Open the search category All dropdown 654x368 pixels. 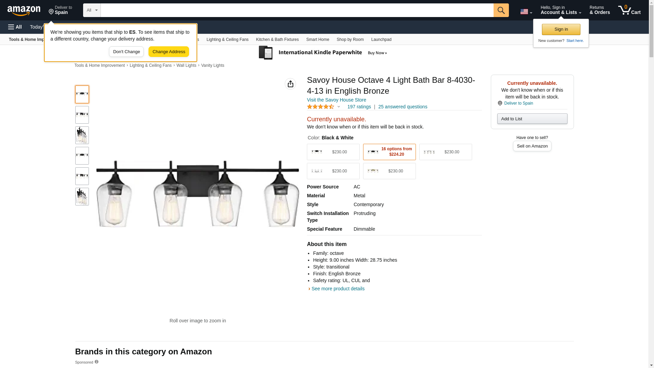(92, 10)
